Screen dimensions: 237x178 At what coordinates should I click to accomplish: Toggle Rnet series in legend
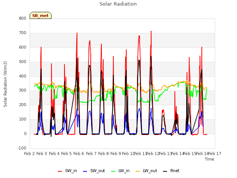click(x=171, y=171)
